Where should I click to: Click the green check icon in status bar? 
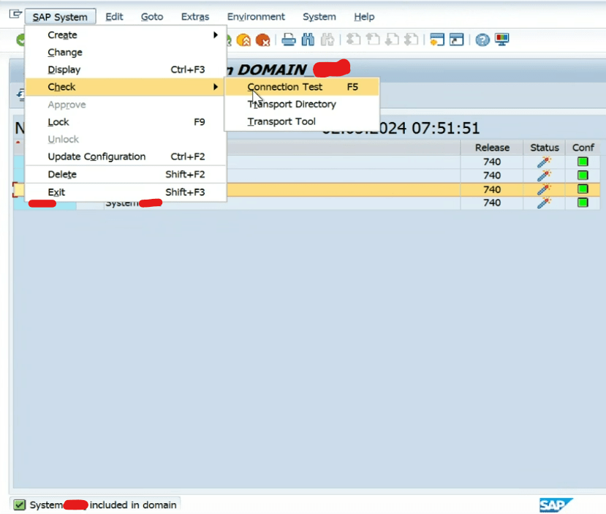tap(19, 504)
